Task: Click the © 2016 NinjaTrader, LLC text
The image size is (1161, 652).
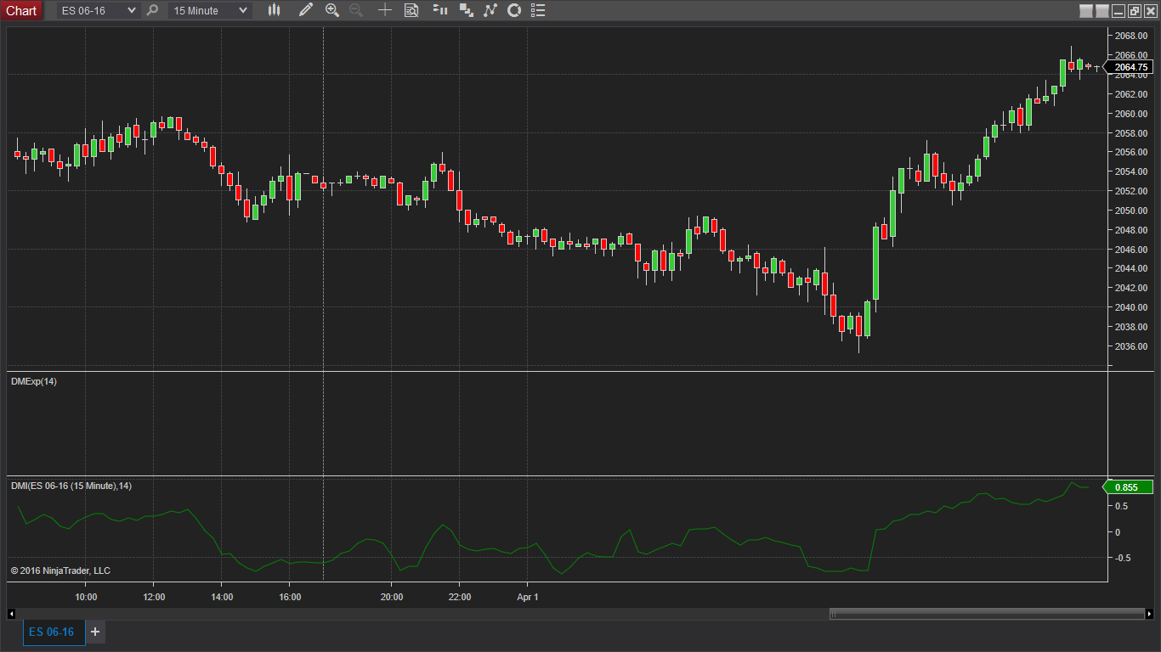Action: (x=60, y=570)
